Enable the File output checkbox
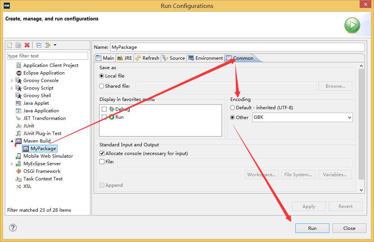 click(x=102, y=162)
